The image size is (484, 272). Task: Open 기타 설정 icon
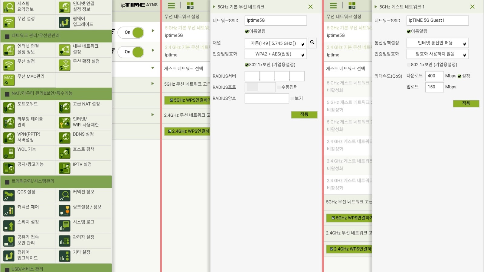[65, 256]
